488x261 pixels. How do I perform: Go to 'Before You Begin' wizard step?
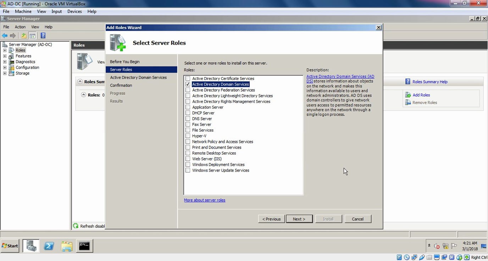point(125,62)
